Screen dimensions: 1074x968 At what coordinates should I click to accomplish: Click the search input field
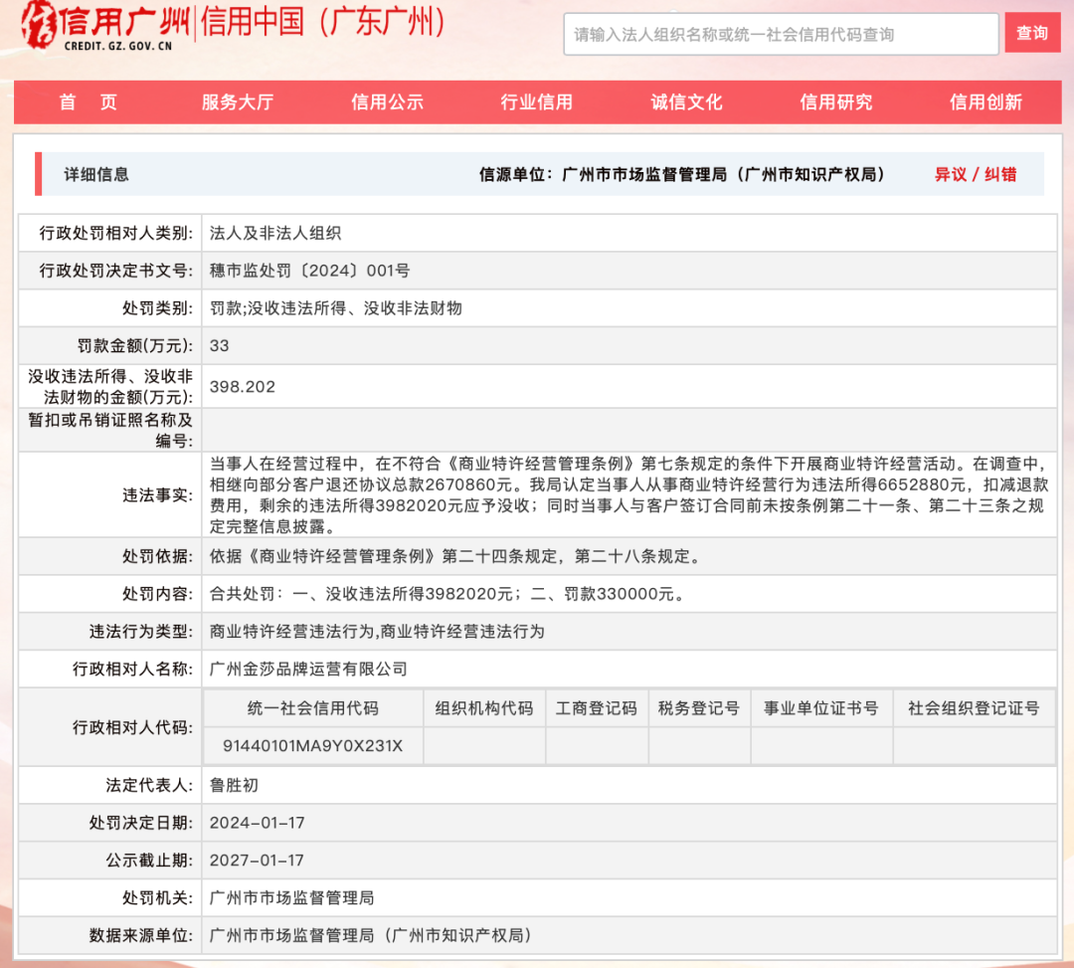tap(781, 33)
